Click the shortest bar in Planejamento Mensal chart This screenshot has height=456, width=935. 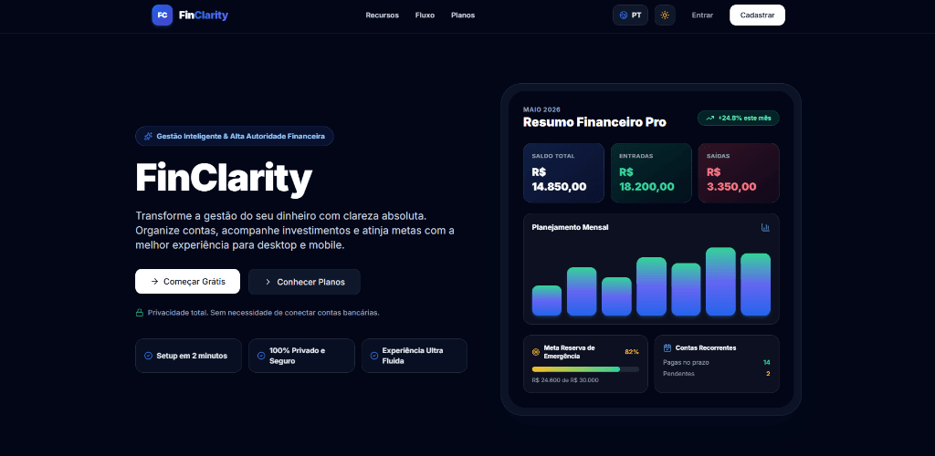[x=547, y=301]
